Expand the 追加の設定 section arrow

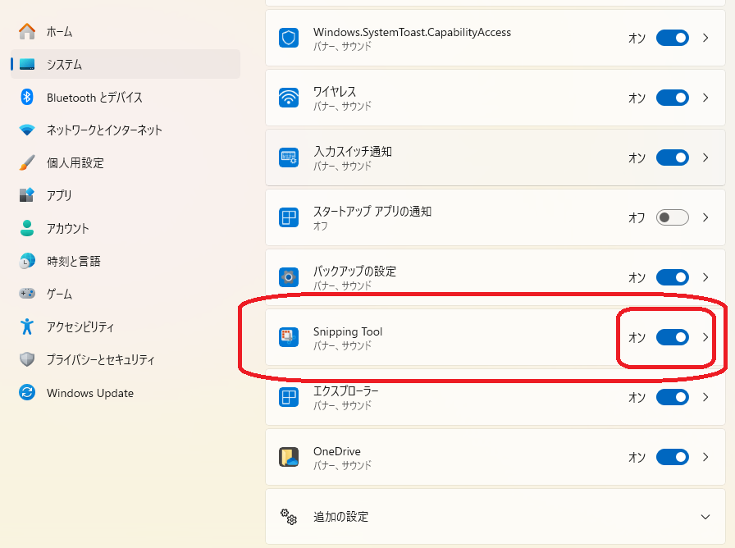tap(705, 517)
